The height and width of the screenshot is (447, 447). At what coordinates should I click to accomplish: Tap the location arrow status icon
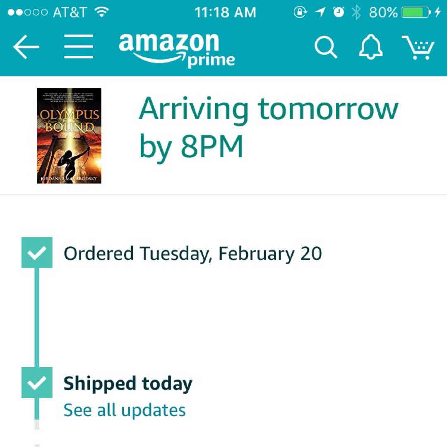pos(320,12)
